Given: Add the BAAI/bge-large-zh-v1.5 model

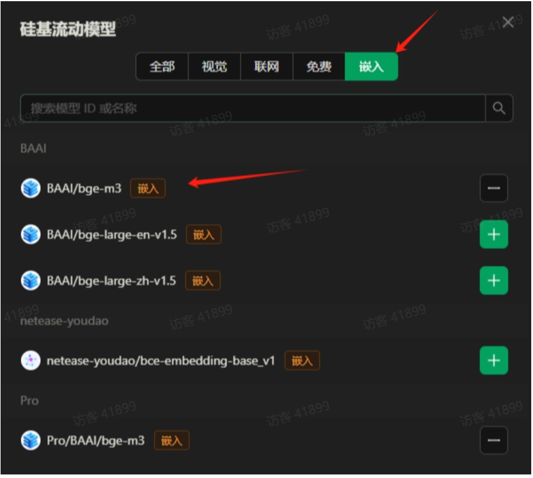Looking at the screenshot, I should point(493,280).
